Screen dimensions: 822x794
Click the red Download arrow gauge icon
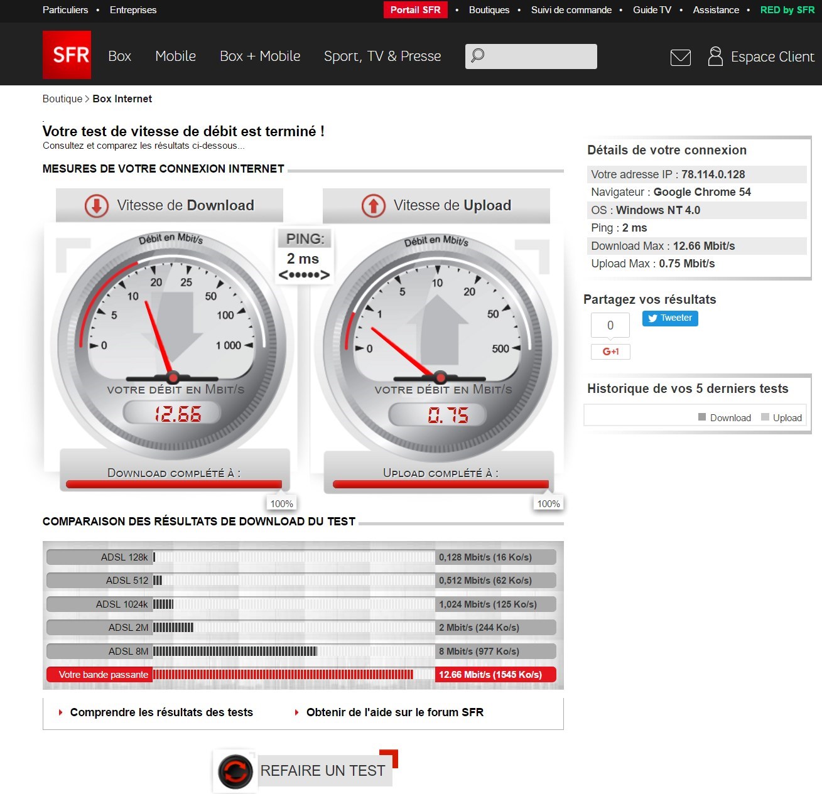click(95, 206)
